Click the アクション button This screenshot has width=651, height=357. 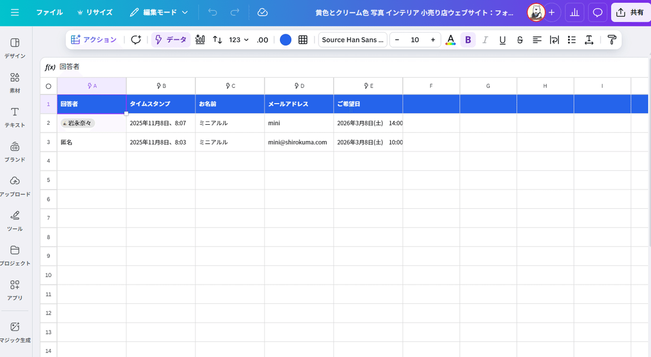[x=94, y=40]
